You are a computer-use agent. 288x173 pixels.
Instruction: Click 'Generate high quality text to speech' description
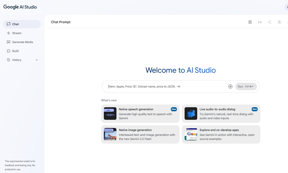pyautogui.click(x=145, y=116)
